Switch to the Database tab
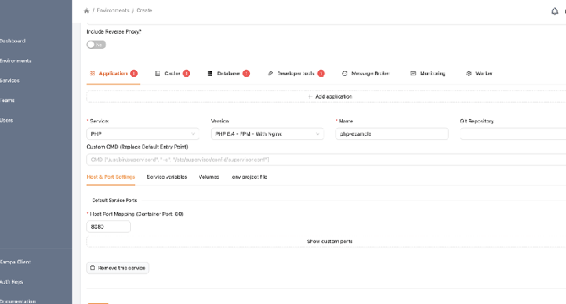The width and height of the screenshot is (566, 304). coord(228,73)
